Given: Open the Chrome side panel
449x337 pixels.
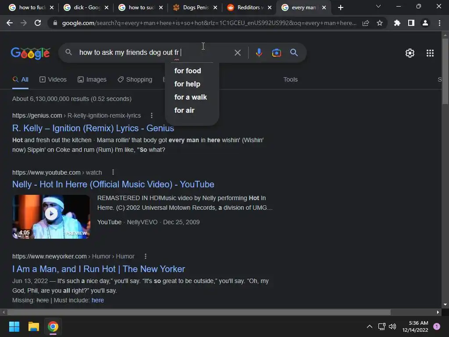Looking at the screenshot, I should point(411,23).
